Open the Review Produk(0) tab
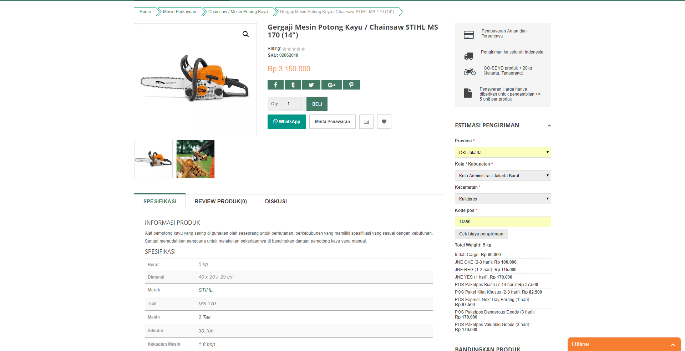The image size is (685, 351). [x=220, y=202]
